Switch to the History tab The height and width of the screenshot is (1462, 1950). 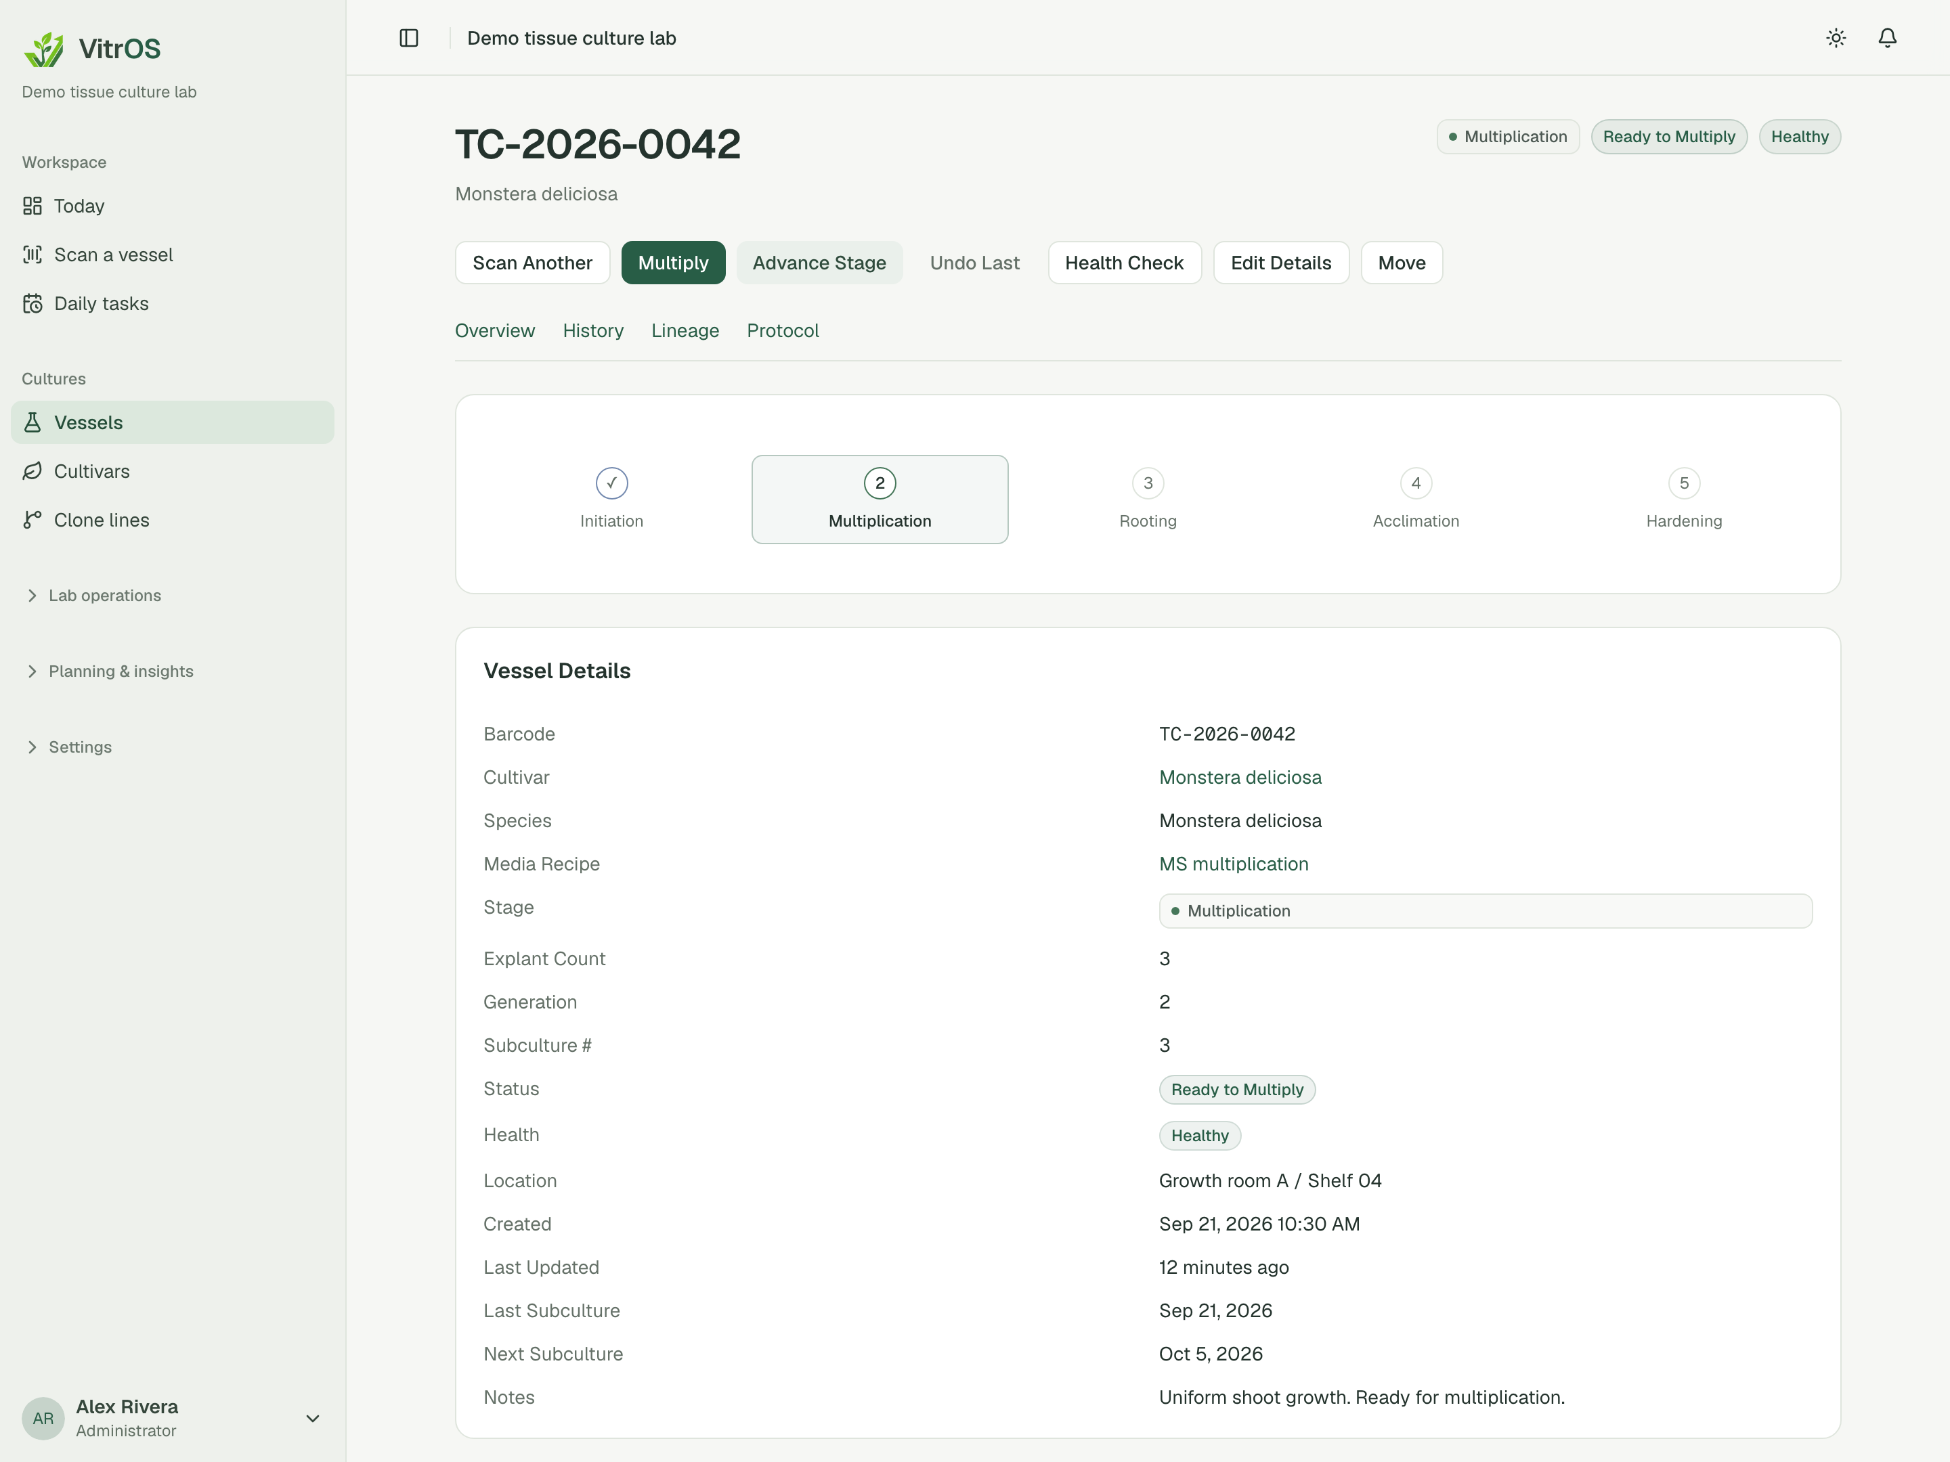click(x=593, y=330)
